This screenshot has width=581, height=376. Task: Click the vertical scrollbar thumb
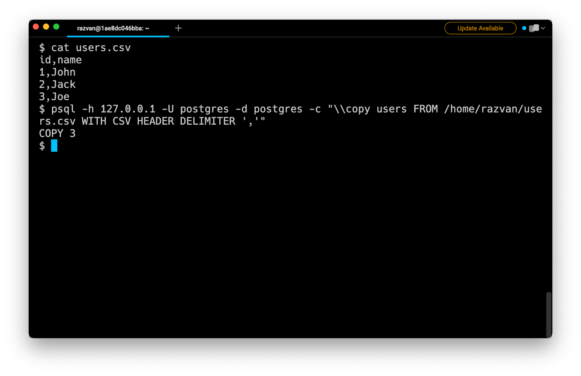click(x=549, y=314)
